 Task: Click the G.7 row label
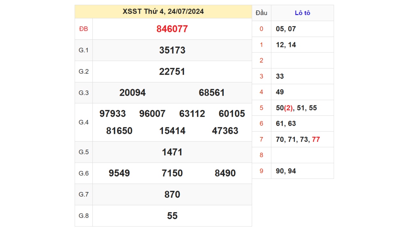pos(84,194)
